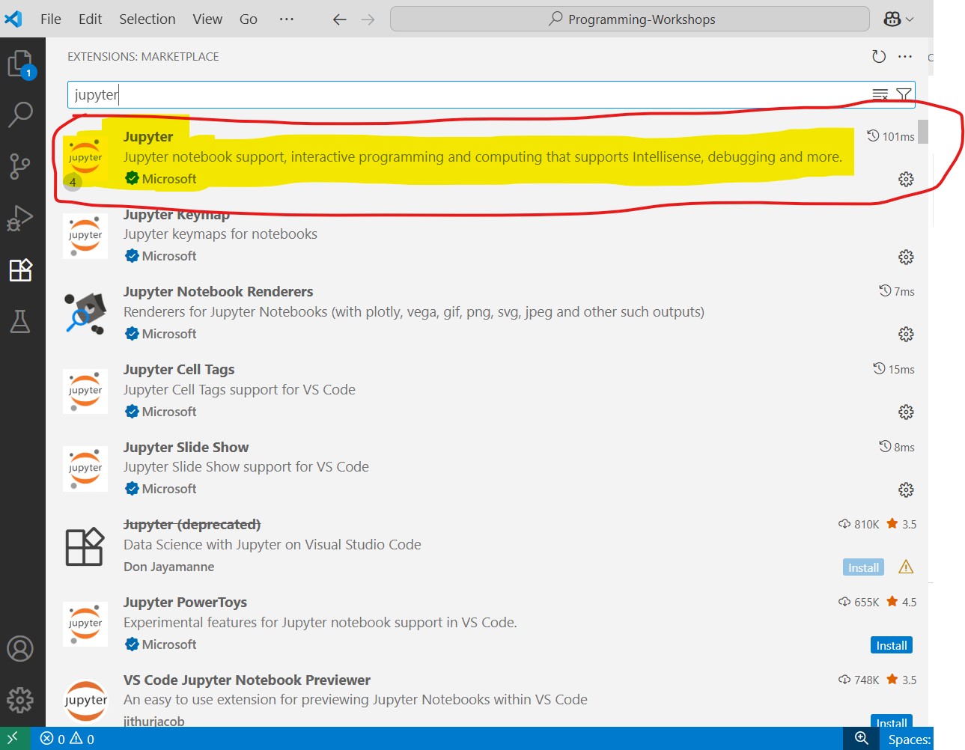Open the File menu
This screenshot has height=750, width=965.
pos(51,19)
